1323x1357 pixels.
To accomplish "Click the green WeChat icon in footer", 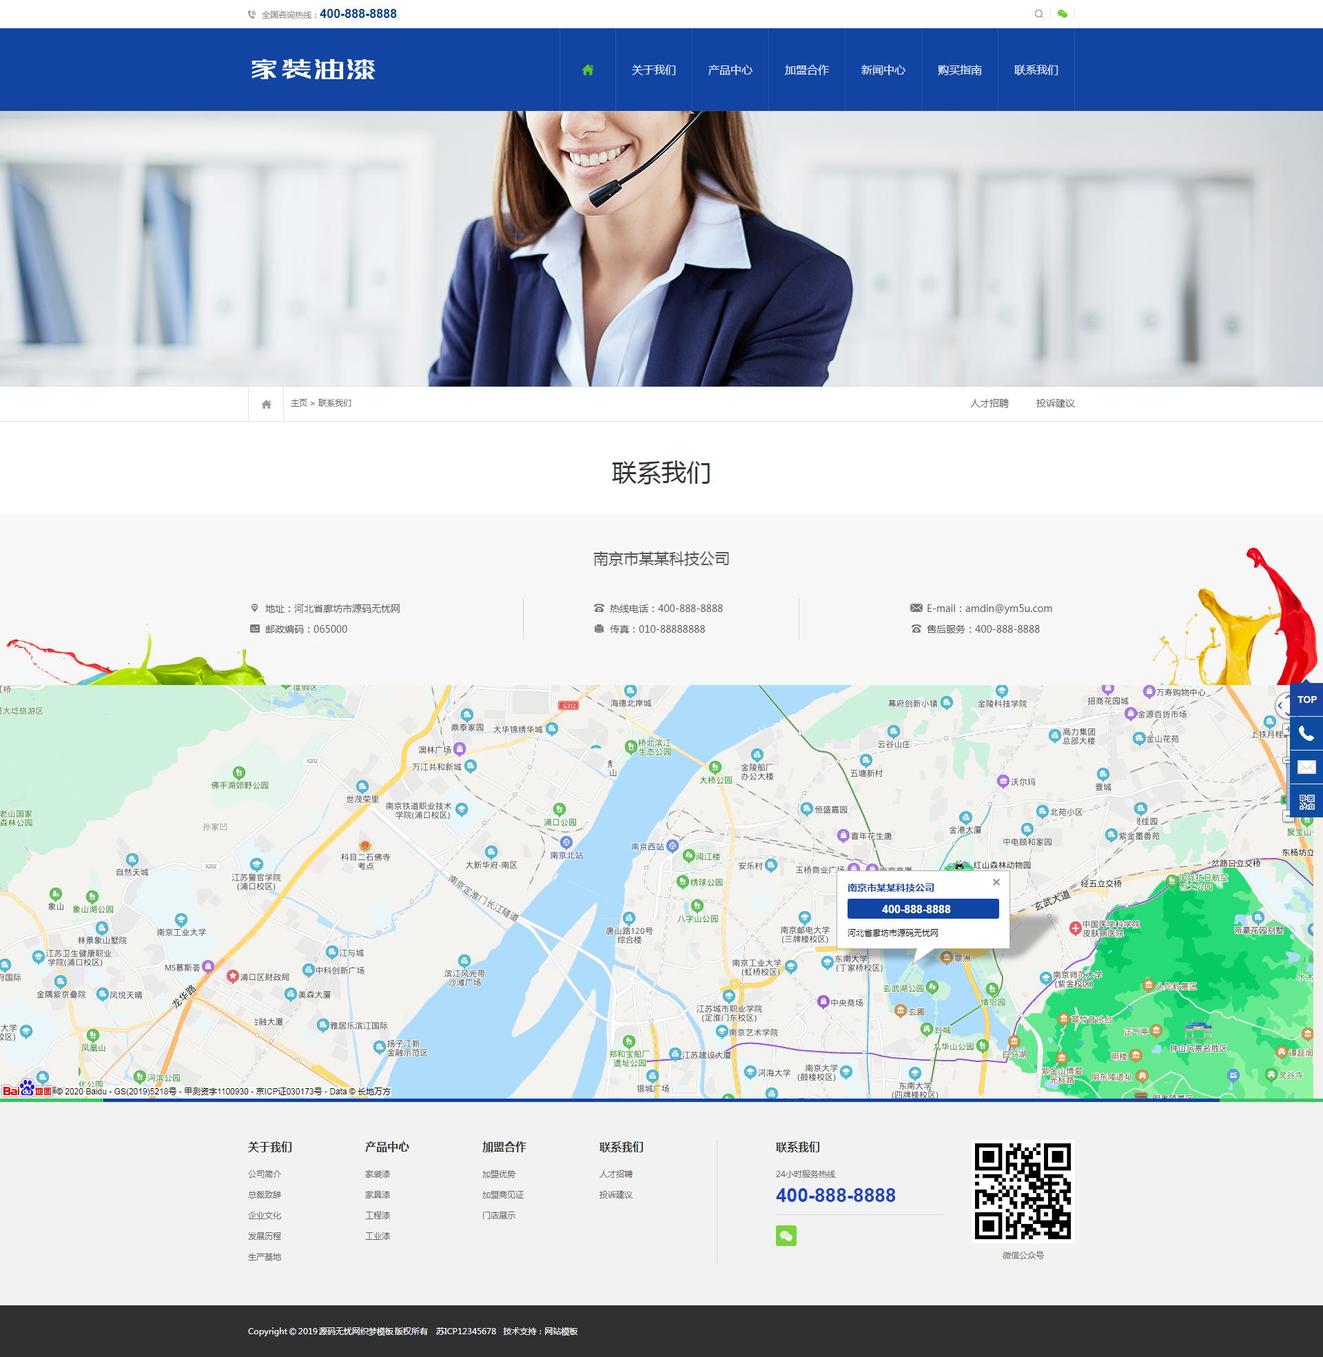I will click(x=785, y=1236).
